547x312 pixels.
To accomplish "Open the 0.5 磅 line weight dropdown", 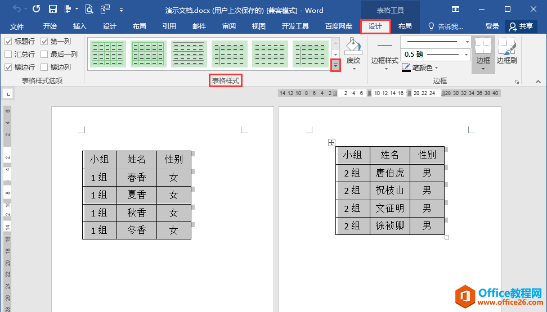I will [x=466, y=55].
